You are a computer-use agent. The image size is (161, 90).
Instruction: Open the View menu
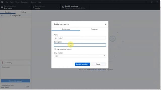17,2
